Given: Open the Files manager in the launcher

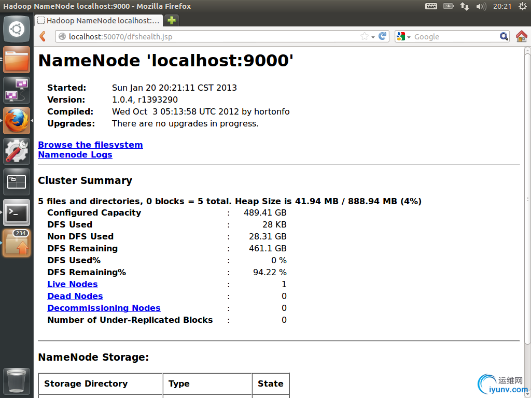Looking at the screenshot, I should tap(17, 60).
